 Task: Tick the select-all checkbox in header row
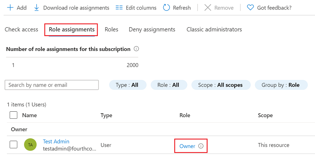coord(13,115)
